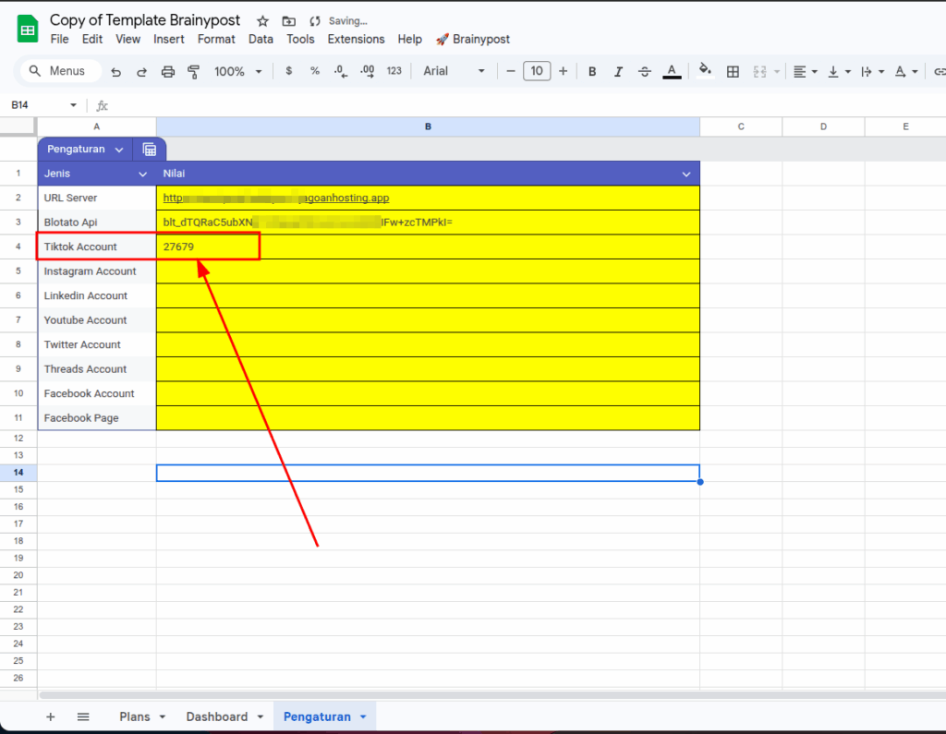Toggle strikethrough formatting
Viewport: 946px width, 734px height.
[x=645, y=71]
